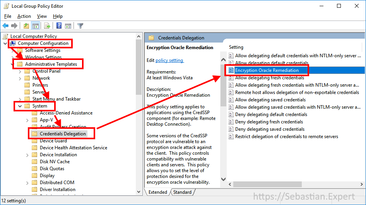Open Help via blue question-mark icon

[59, 26]
